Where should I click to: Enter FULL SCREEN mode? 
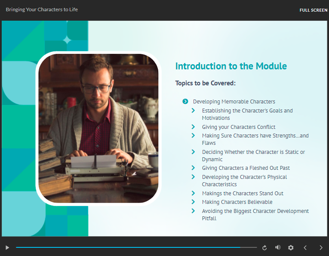pyautogui.click(x=314, y=10)
